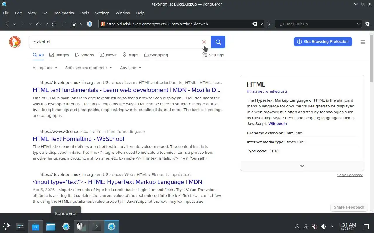This screenshot has width=374, height=233.
Task: Expand the HTML infobox with chevron
Action: click(x=302, y=166)
